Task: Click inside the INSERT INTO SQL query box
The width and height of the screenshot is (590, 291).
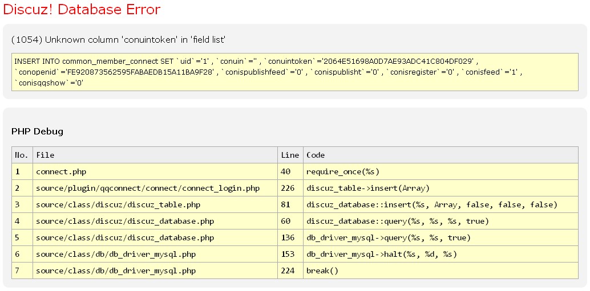Action: [x=294, y=72]
